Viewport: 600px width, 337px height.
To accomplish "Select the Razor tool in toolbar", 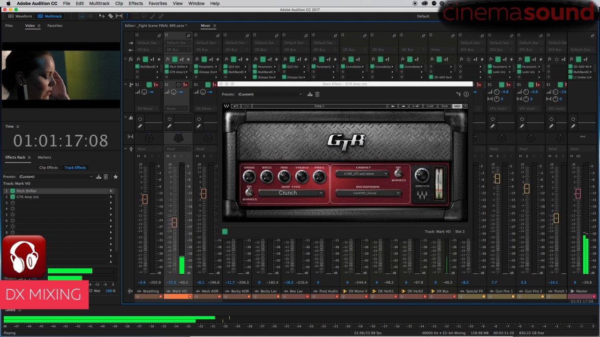I will pos(111,16).
